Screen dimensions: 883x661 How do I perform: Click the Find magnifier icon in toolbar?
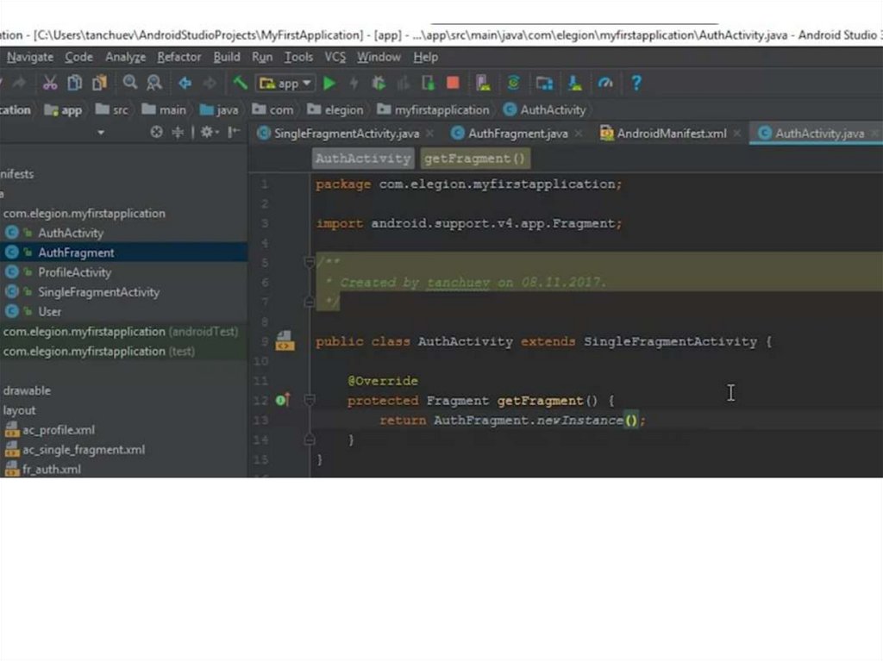[129, 84]
